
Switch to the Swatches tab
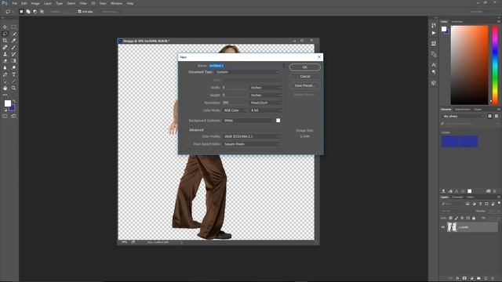pos(457,22)
